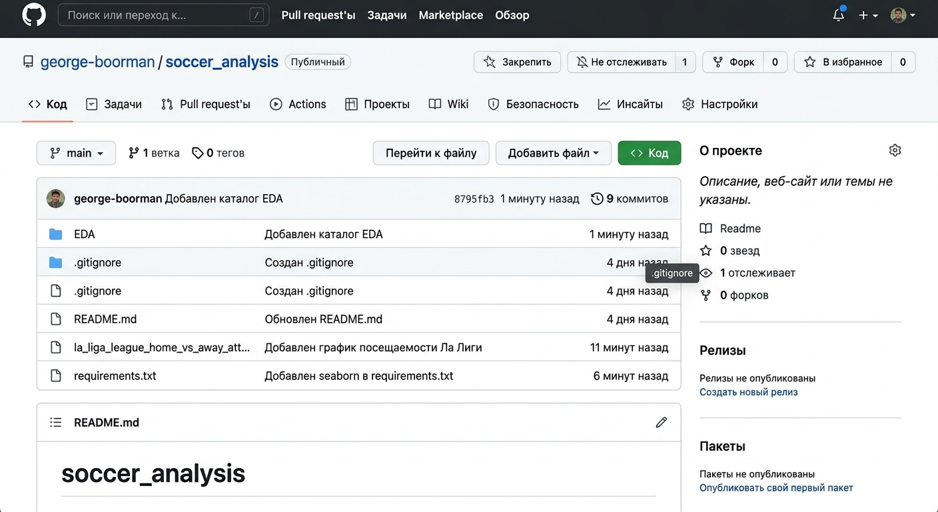Open the george-boorman owner link
This screenshot has height=512, width=938.
[97, 62]
